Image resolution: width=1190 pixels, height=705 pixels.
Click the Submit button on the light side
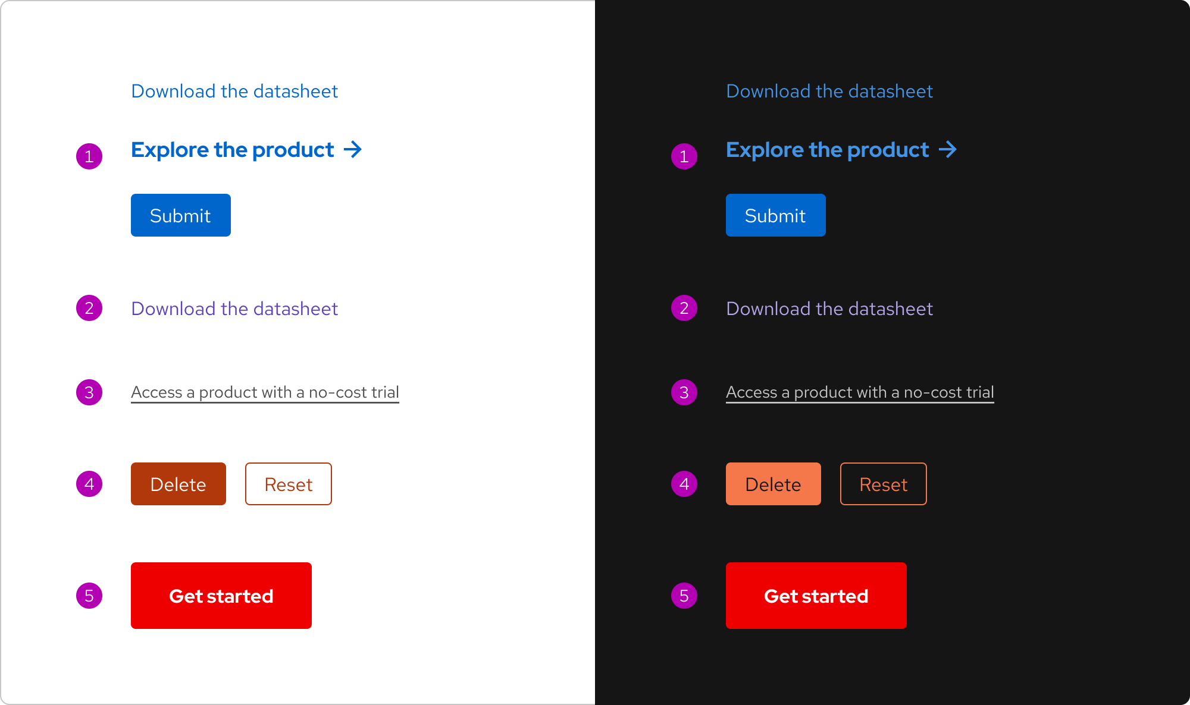click(180, 215)
